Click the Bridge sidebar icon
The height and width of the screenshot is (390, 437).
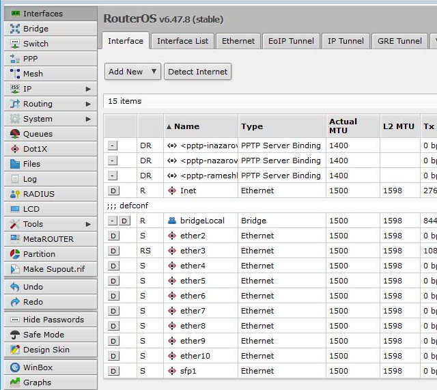[15, 29]
